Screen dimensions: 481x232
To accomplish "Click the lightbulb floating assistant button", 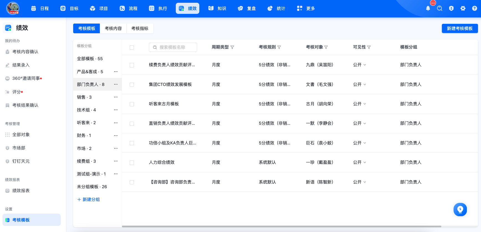I will pyautogui.click(x=460, y=210).
